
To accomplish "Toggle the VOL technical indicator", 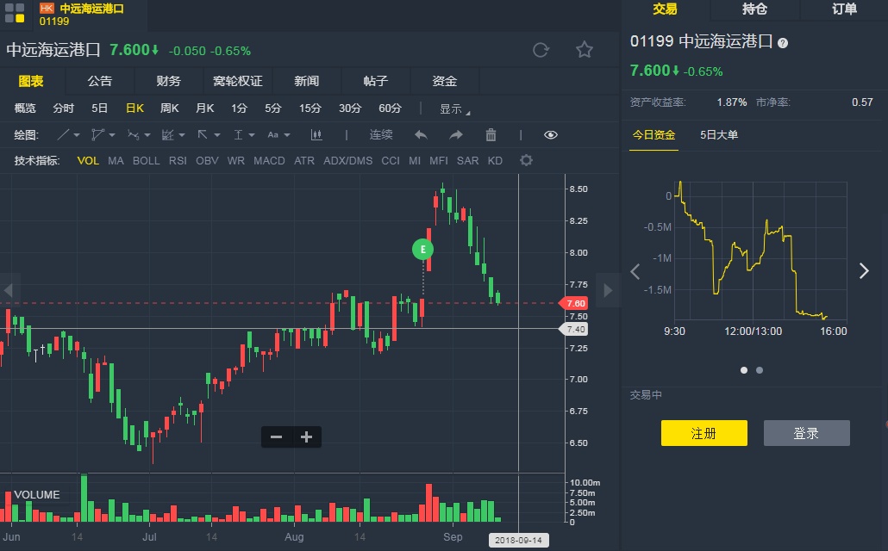I will (88, 161).
